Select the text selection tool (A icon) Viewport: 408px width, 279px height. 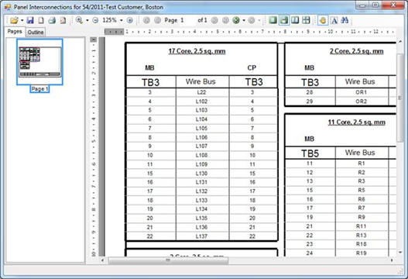pos(334,20)
